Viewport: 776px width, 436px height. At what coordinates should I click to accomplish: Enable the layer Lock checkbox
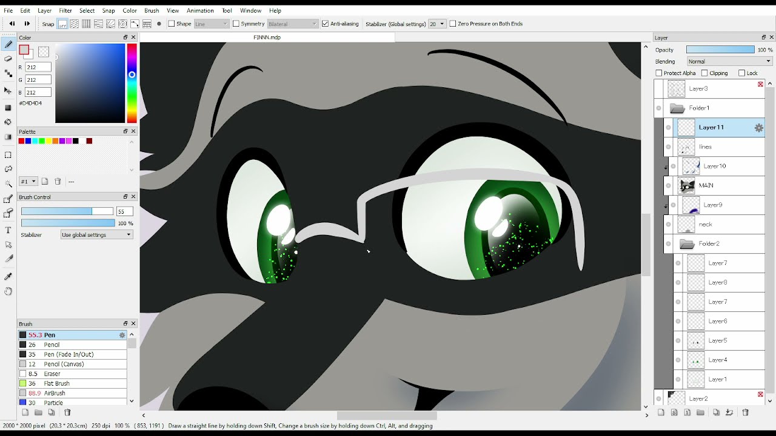click(741, 73)
